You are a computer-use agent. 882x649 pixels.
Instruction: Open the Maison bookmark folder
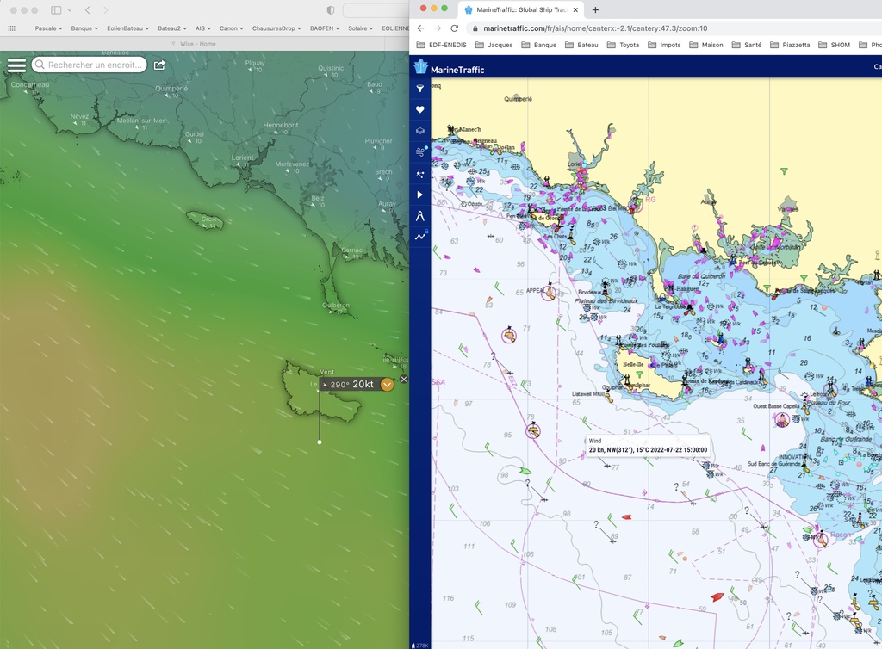point(706,45)
